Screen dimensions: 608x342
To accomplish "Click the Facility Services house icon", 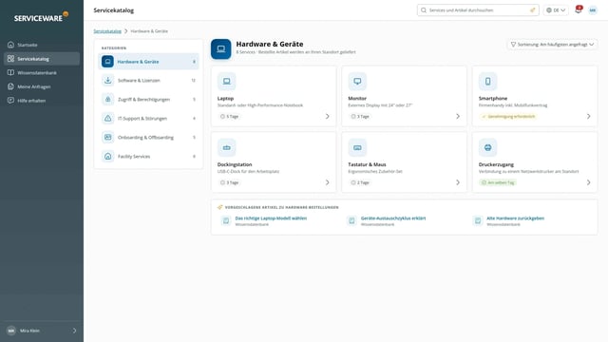I will [x=107, y=156].
